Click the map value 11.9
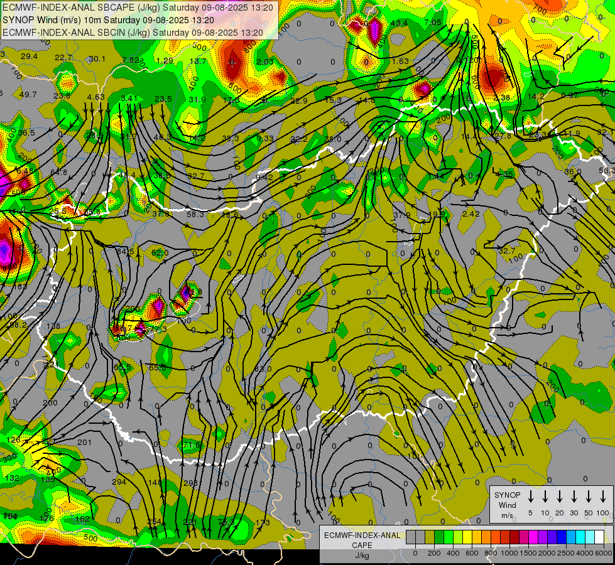Screen dimensions: 615x565 [x=571, y=133]
